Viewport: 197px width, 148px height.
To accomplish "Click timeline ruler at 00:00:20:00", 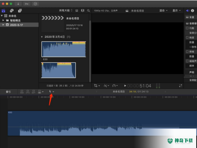I will pos(140,97).
